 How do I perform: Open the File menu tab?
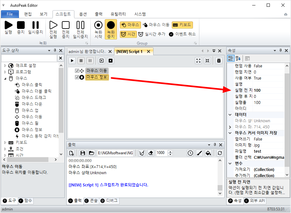coord(10,14)
